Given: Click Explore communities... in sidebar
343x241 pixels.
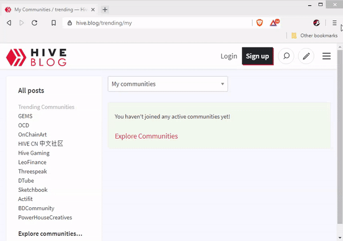Looking at the screenshot, I should click(x=50, y=234).
